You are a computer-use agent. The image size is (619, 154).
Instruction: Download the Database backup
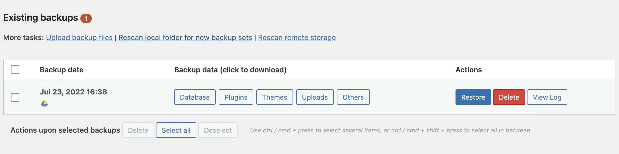click(x=195, y=97)
